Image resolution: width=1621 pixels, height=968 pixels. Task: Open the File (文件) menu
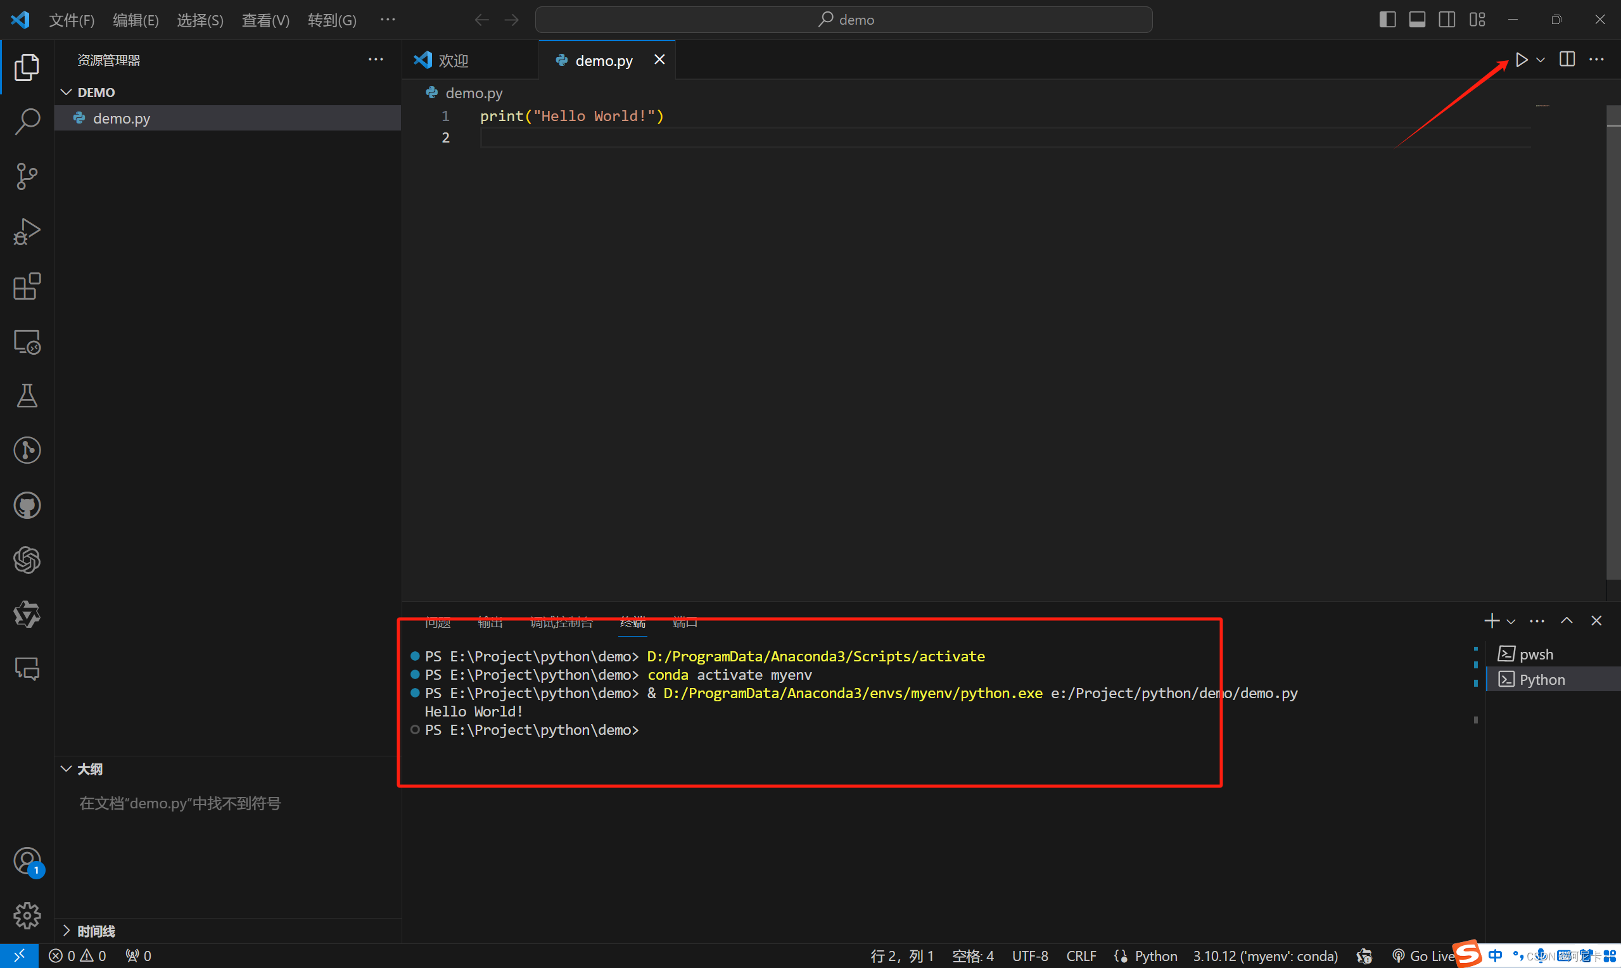pyautogui.click(x=72, y=20)
